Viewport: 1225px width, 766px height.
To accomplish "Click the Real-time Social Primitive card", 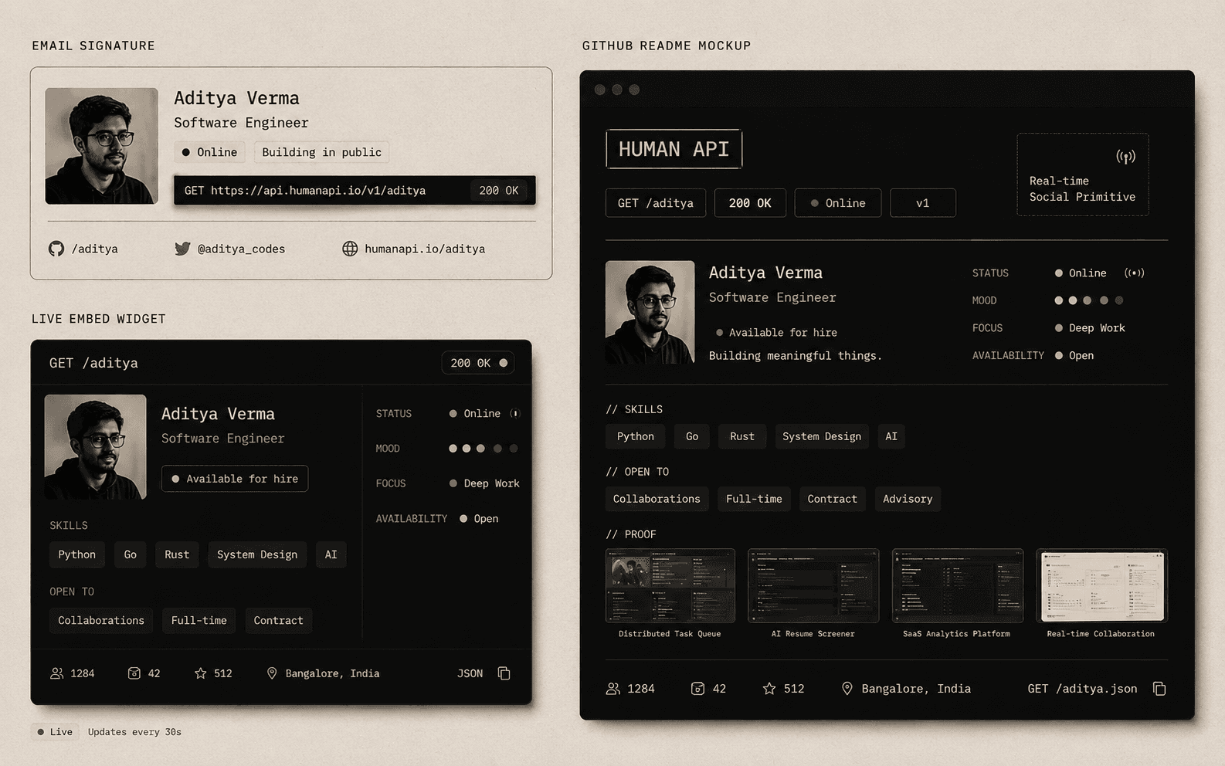I will click(1083, 175).
